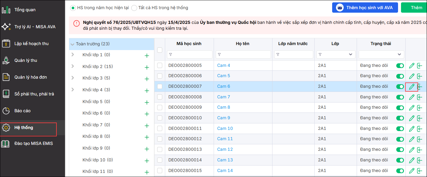Add a class to Khối lớp 1 with plus icon
The width and height of the screenshot is (427, 177).
[147, 56]
